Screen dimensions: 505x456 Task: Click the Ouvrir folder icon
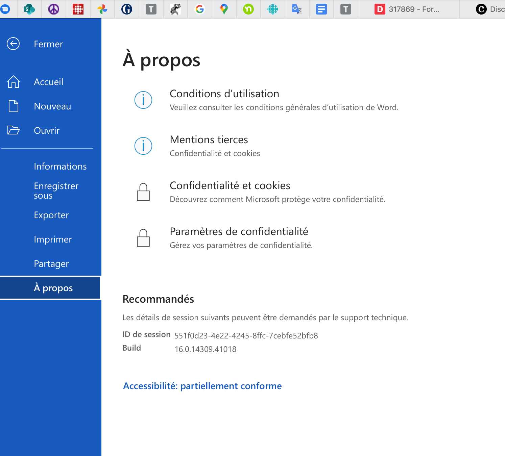pos(14,130)
